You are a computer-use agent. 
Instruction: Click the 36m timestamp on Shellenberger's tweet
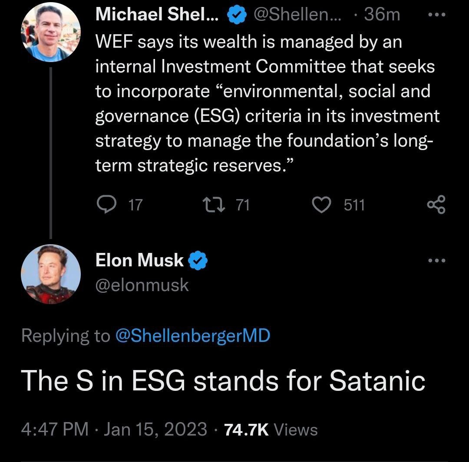pyautogui.click(x=382, y=14)
